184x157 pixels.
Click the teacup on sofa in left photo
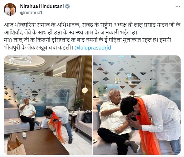pyautogui.click(x=11, y=121)
